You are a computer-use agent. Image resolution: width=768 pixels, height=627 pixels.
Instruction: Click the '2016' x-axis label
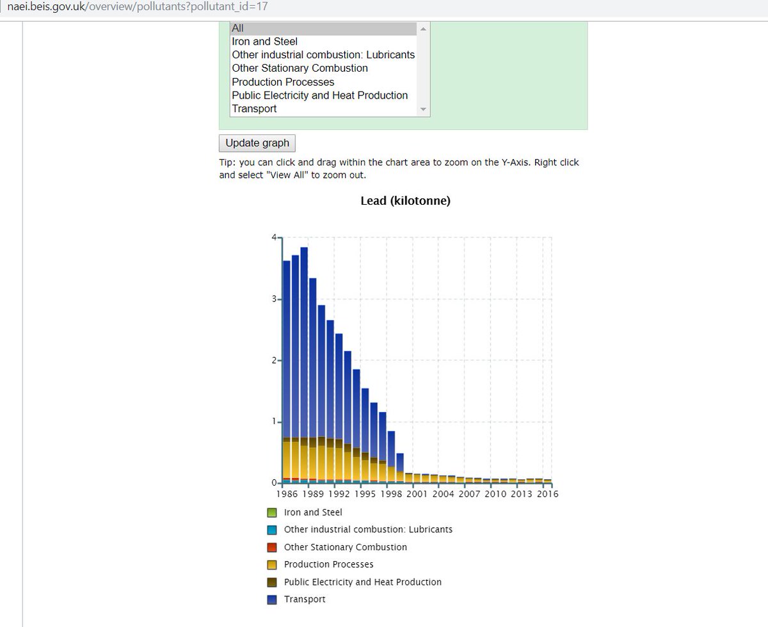[547, 494]
